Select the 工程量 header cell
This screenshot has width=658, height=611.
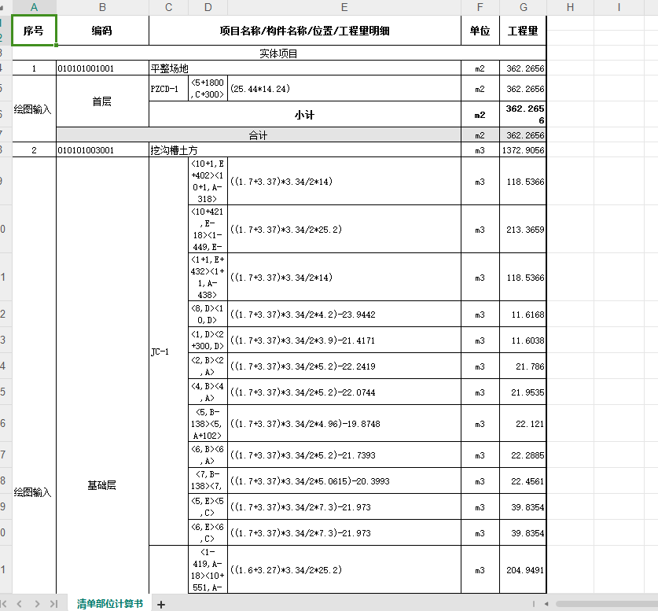coord(523,30)
